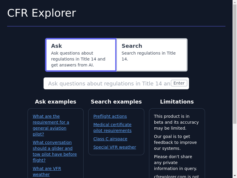Click the Limitations heading
The width and height of the screenshot is (237, 178).
click(177, 102)
